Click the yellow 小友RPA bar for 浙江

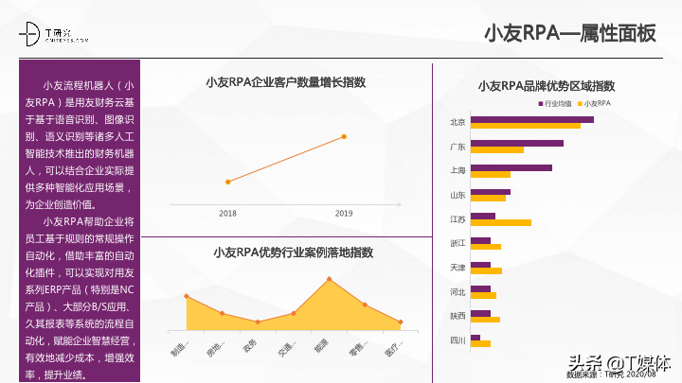[485, 247]
